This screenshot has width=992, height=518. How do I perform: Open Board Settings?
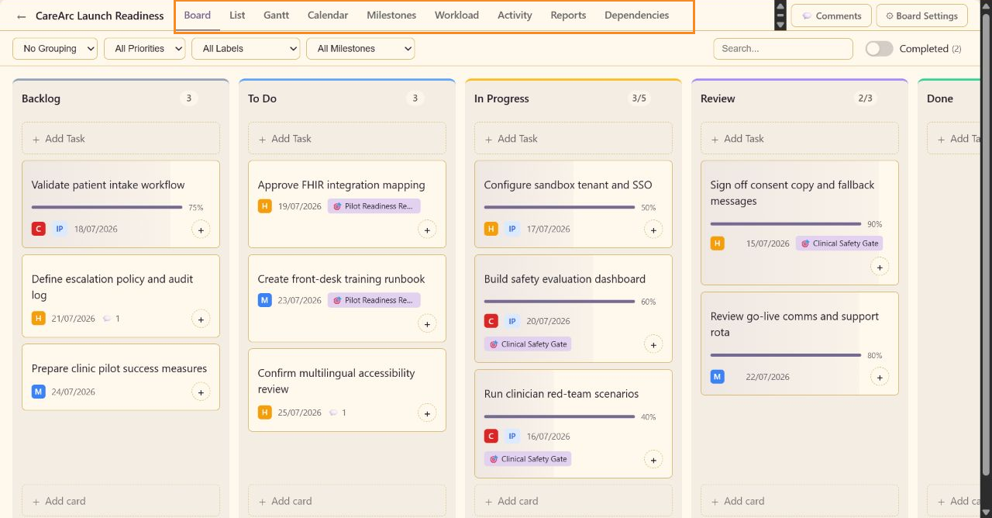click(922, 16)
